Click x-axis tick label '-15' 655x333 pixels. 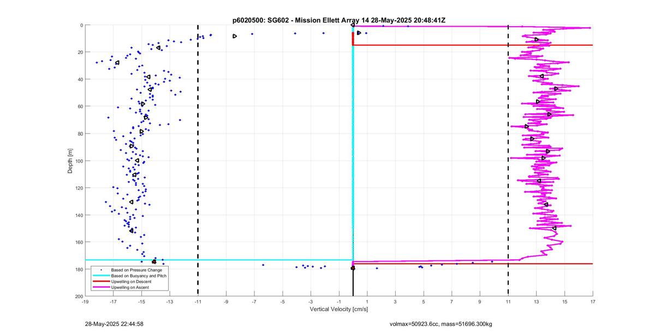point(141,301)
